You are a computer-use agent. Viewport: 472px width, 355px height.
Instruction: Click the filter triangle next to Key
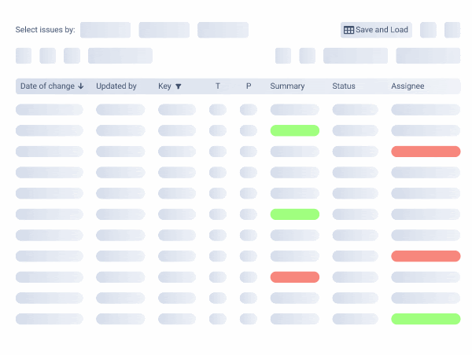[179, 86]
